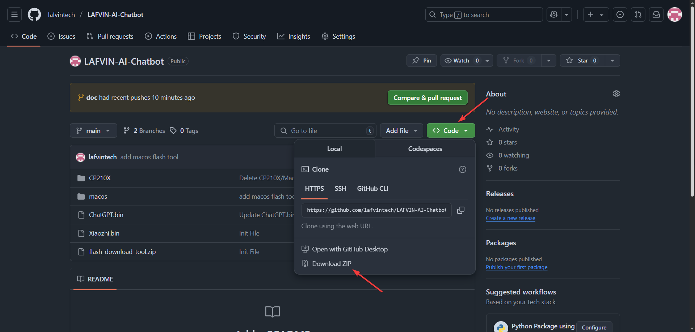Click the 0 forks link
This screenshot has width=695, height=332.
tap(502, 168)
